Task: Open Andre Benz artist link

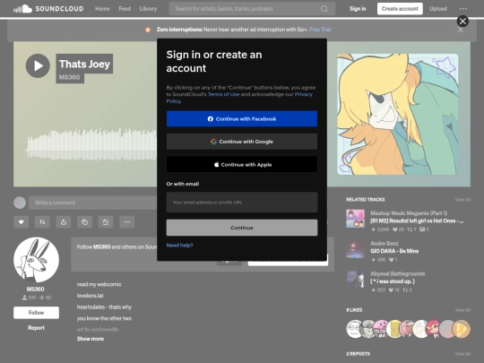Action: tap(385, 244)
